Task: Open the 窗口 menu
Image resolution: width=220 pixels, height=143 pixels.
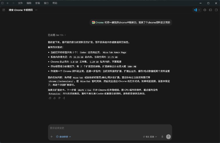Action: point(46,3)
